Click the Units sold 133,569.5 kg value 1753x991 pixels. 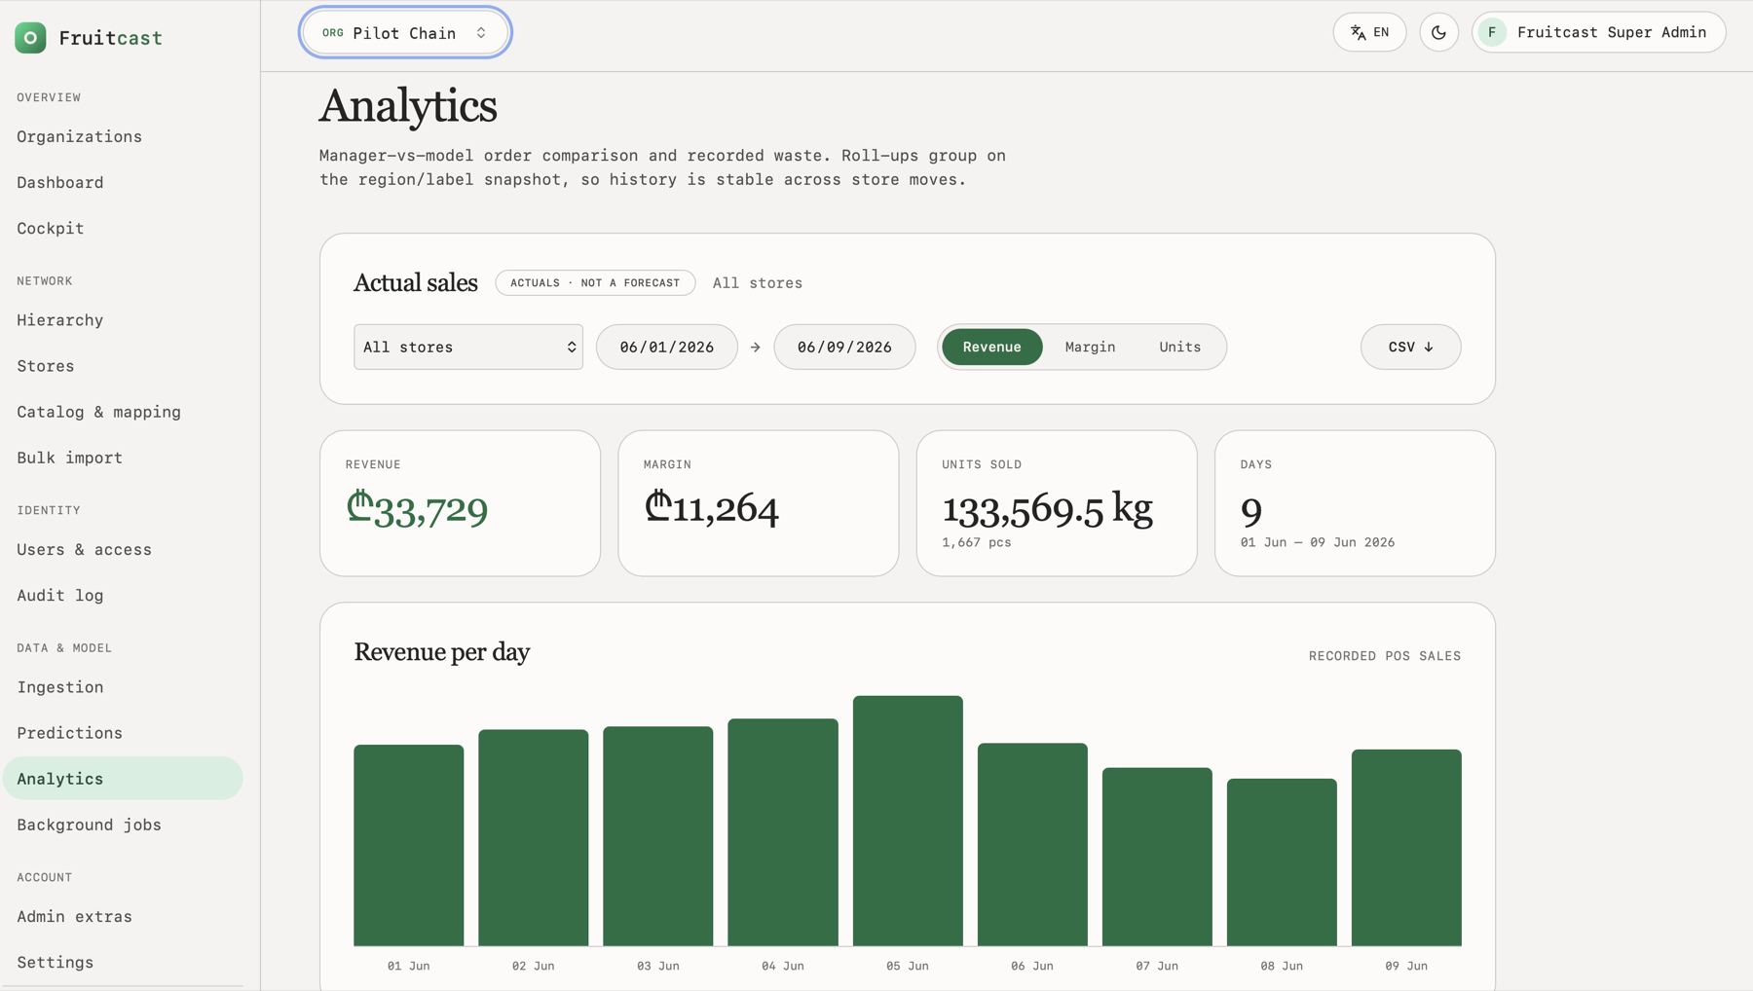tap(1047, 509)
